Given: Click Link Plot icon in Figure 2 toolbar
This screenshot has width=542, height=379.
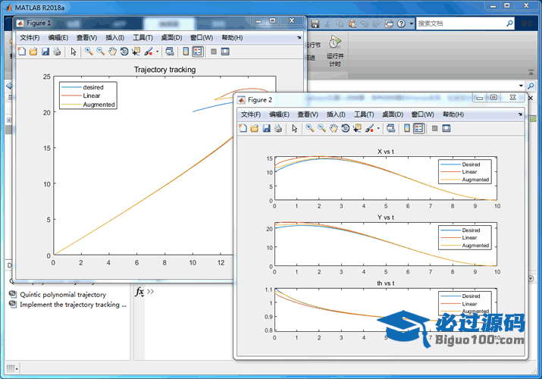Looking at the screenshot, I should click(391, 129).
